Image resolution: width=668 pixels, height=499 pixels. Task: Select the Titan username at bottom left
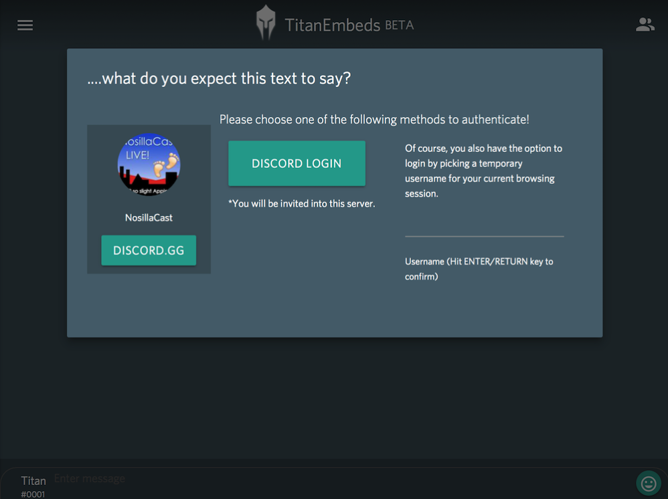tap(33, 481)
